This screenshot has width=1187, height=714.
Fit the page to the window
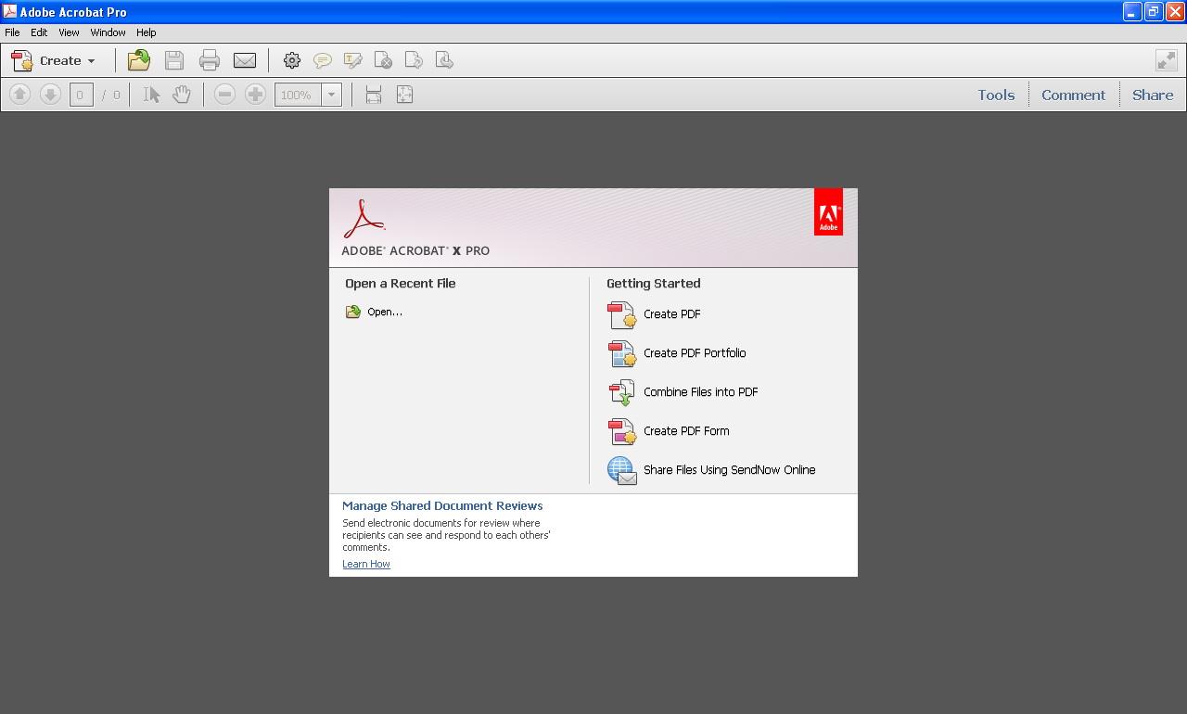point(404,94)
